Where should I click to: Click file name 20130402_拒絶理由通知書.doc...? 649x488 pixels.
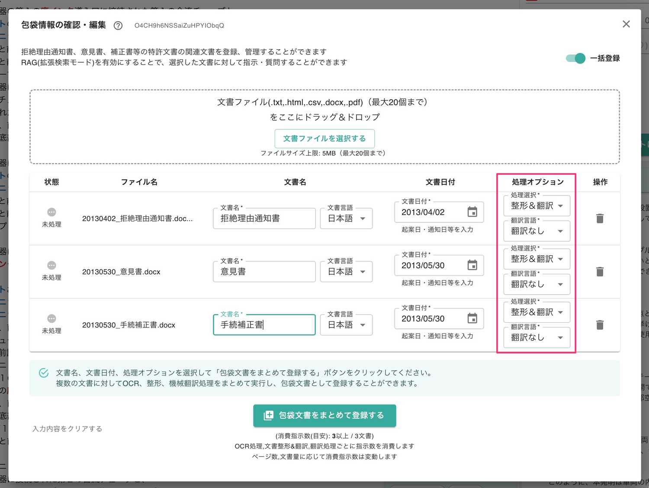pyautogui.click(x=137, y=218)
